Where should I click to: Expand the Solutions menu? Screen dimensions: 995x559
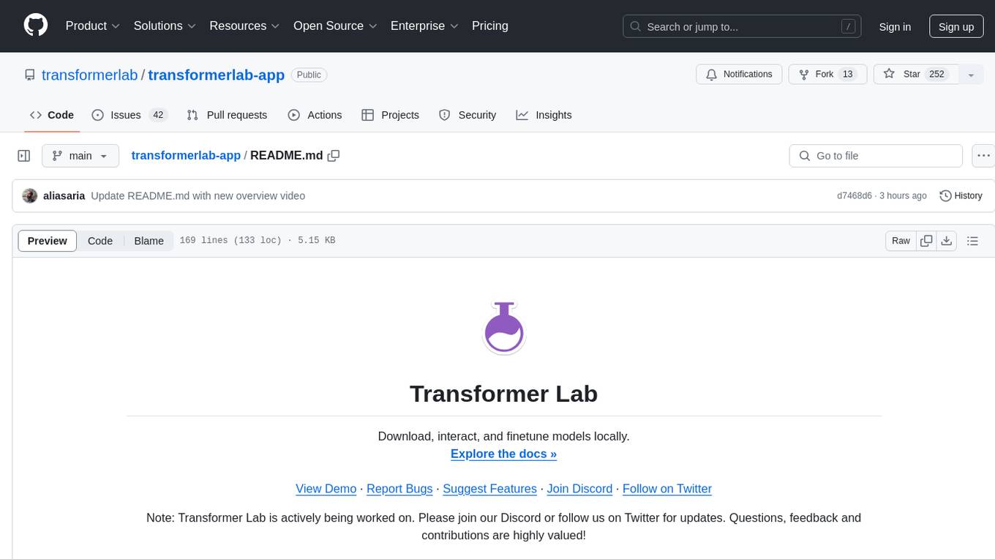pos(165,26)
